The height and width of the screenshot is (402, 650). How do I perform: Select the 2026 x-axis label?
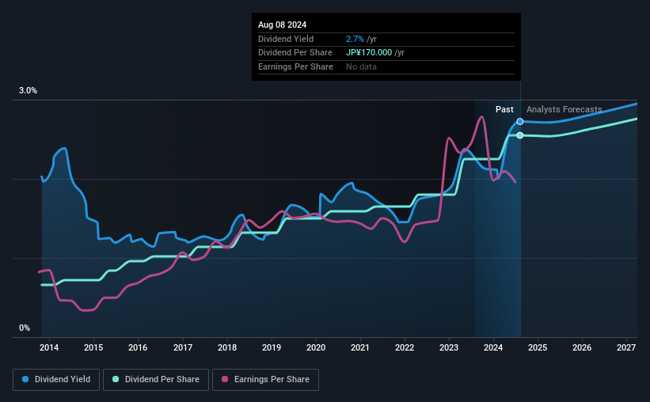pos(582,347)
